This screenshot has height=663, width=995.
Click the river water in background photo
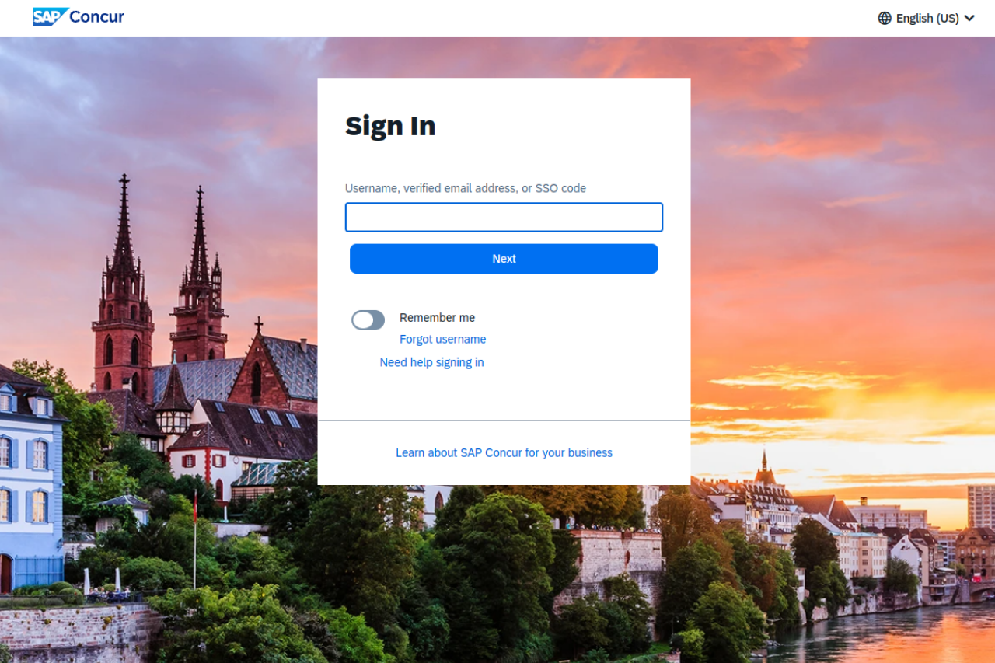[894, 633]
